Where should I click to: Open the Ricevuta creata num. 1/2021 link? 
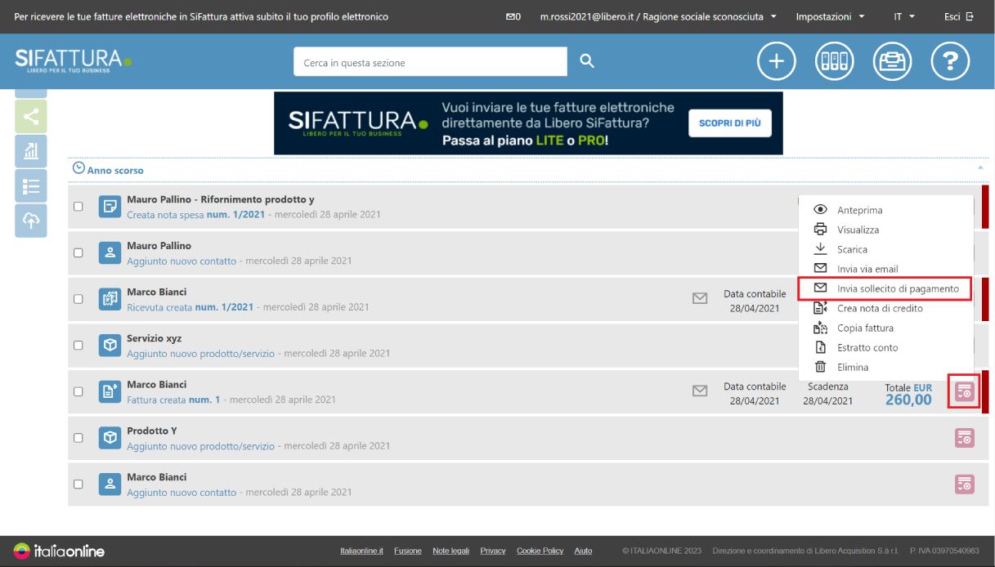click(x=190, y=307)
